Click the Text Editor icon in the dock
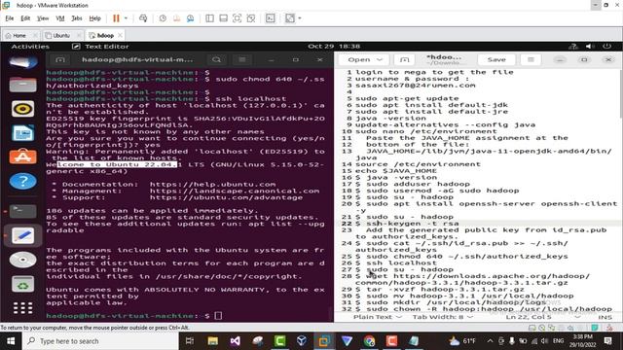The image size is (623, 350). coord(22,235)
